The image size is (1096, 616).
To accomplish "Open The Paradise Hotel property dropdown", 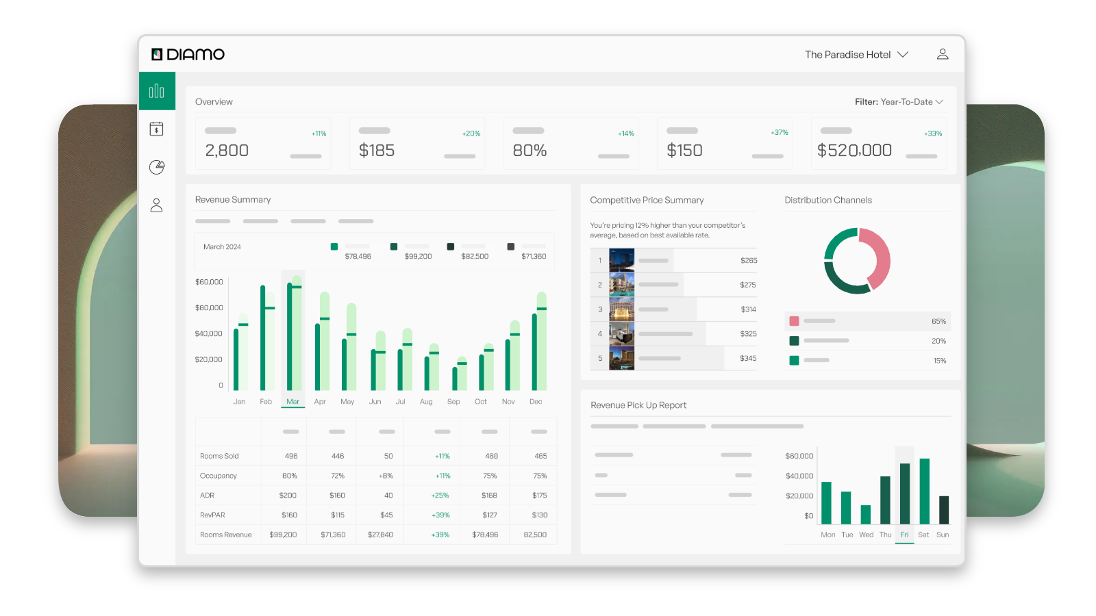I will (847, 54).
